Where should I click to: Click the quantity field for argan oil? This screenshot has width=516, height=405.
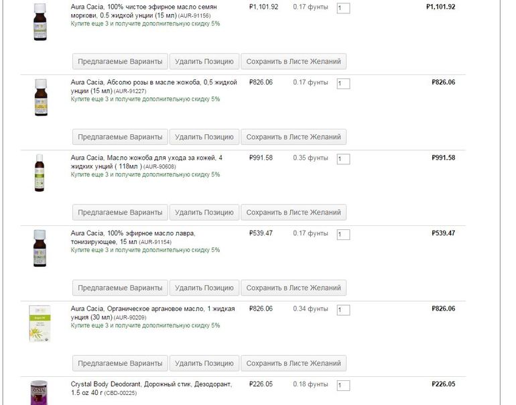coord(343,310)
